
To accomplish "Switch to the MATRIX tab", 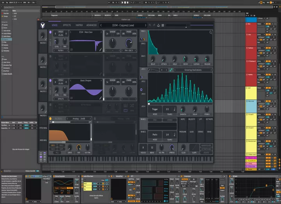I will (x=79, y=25).
